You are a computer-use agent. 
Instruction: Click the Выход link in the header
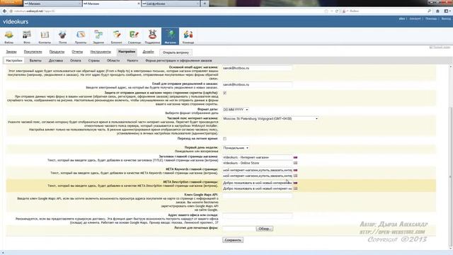click(x=446, y=18)
